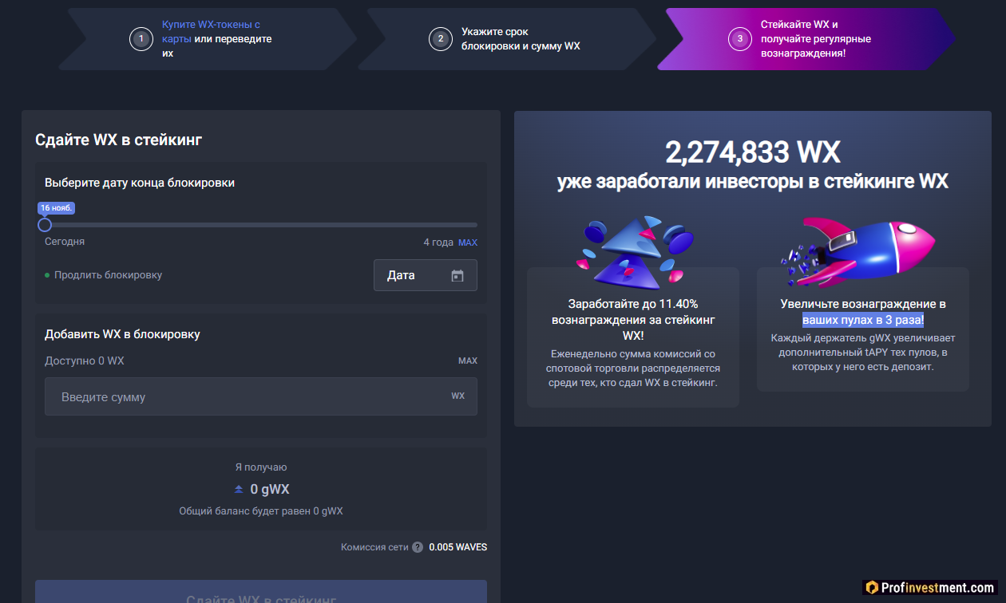Click the gWX up-arrow icon

[x=239, y=489]
